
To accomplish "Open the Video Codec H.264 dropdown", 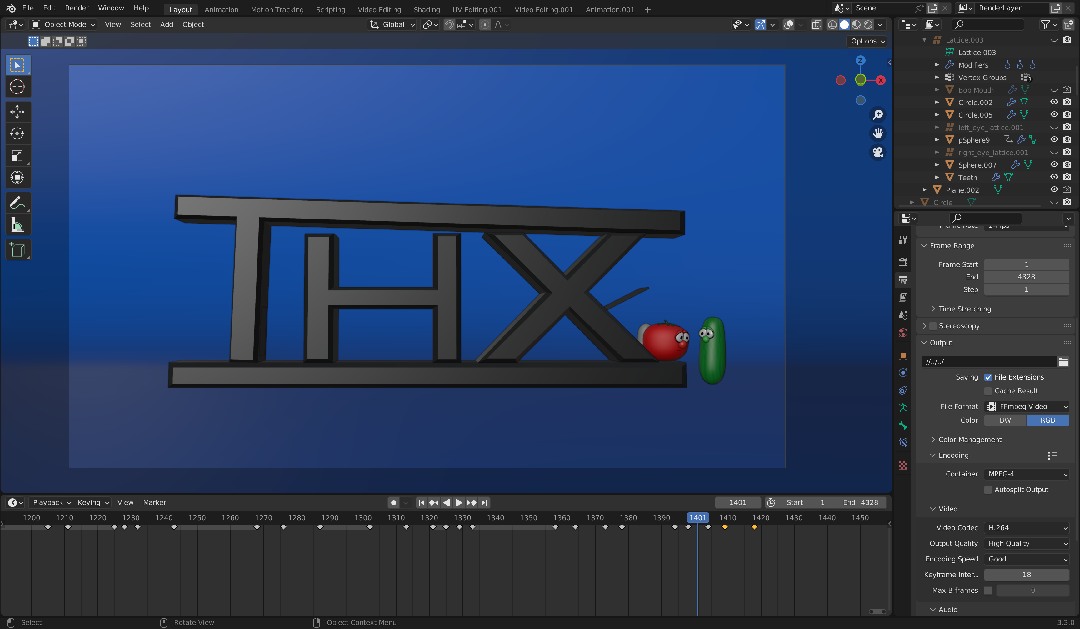I will click(x=1026, y=528).
